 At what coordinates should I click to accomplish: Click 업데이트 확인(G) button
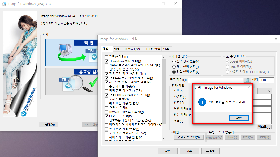point(189,137)
